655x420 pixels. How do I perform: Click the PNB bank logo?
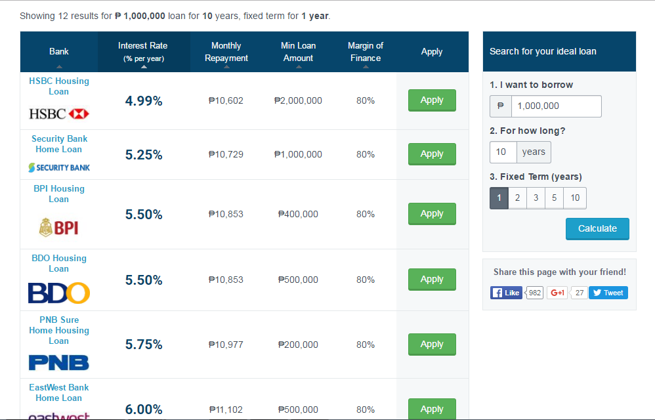(x=59, y=362)
